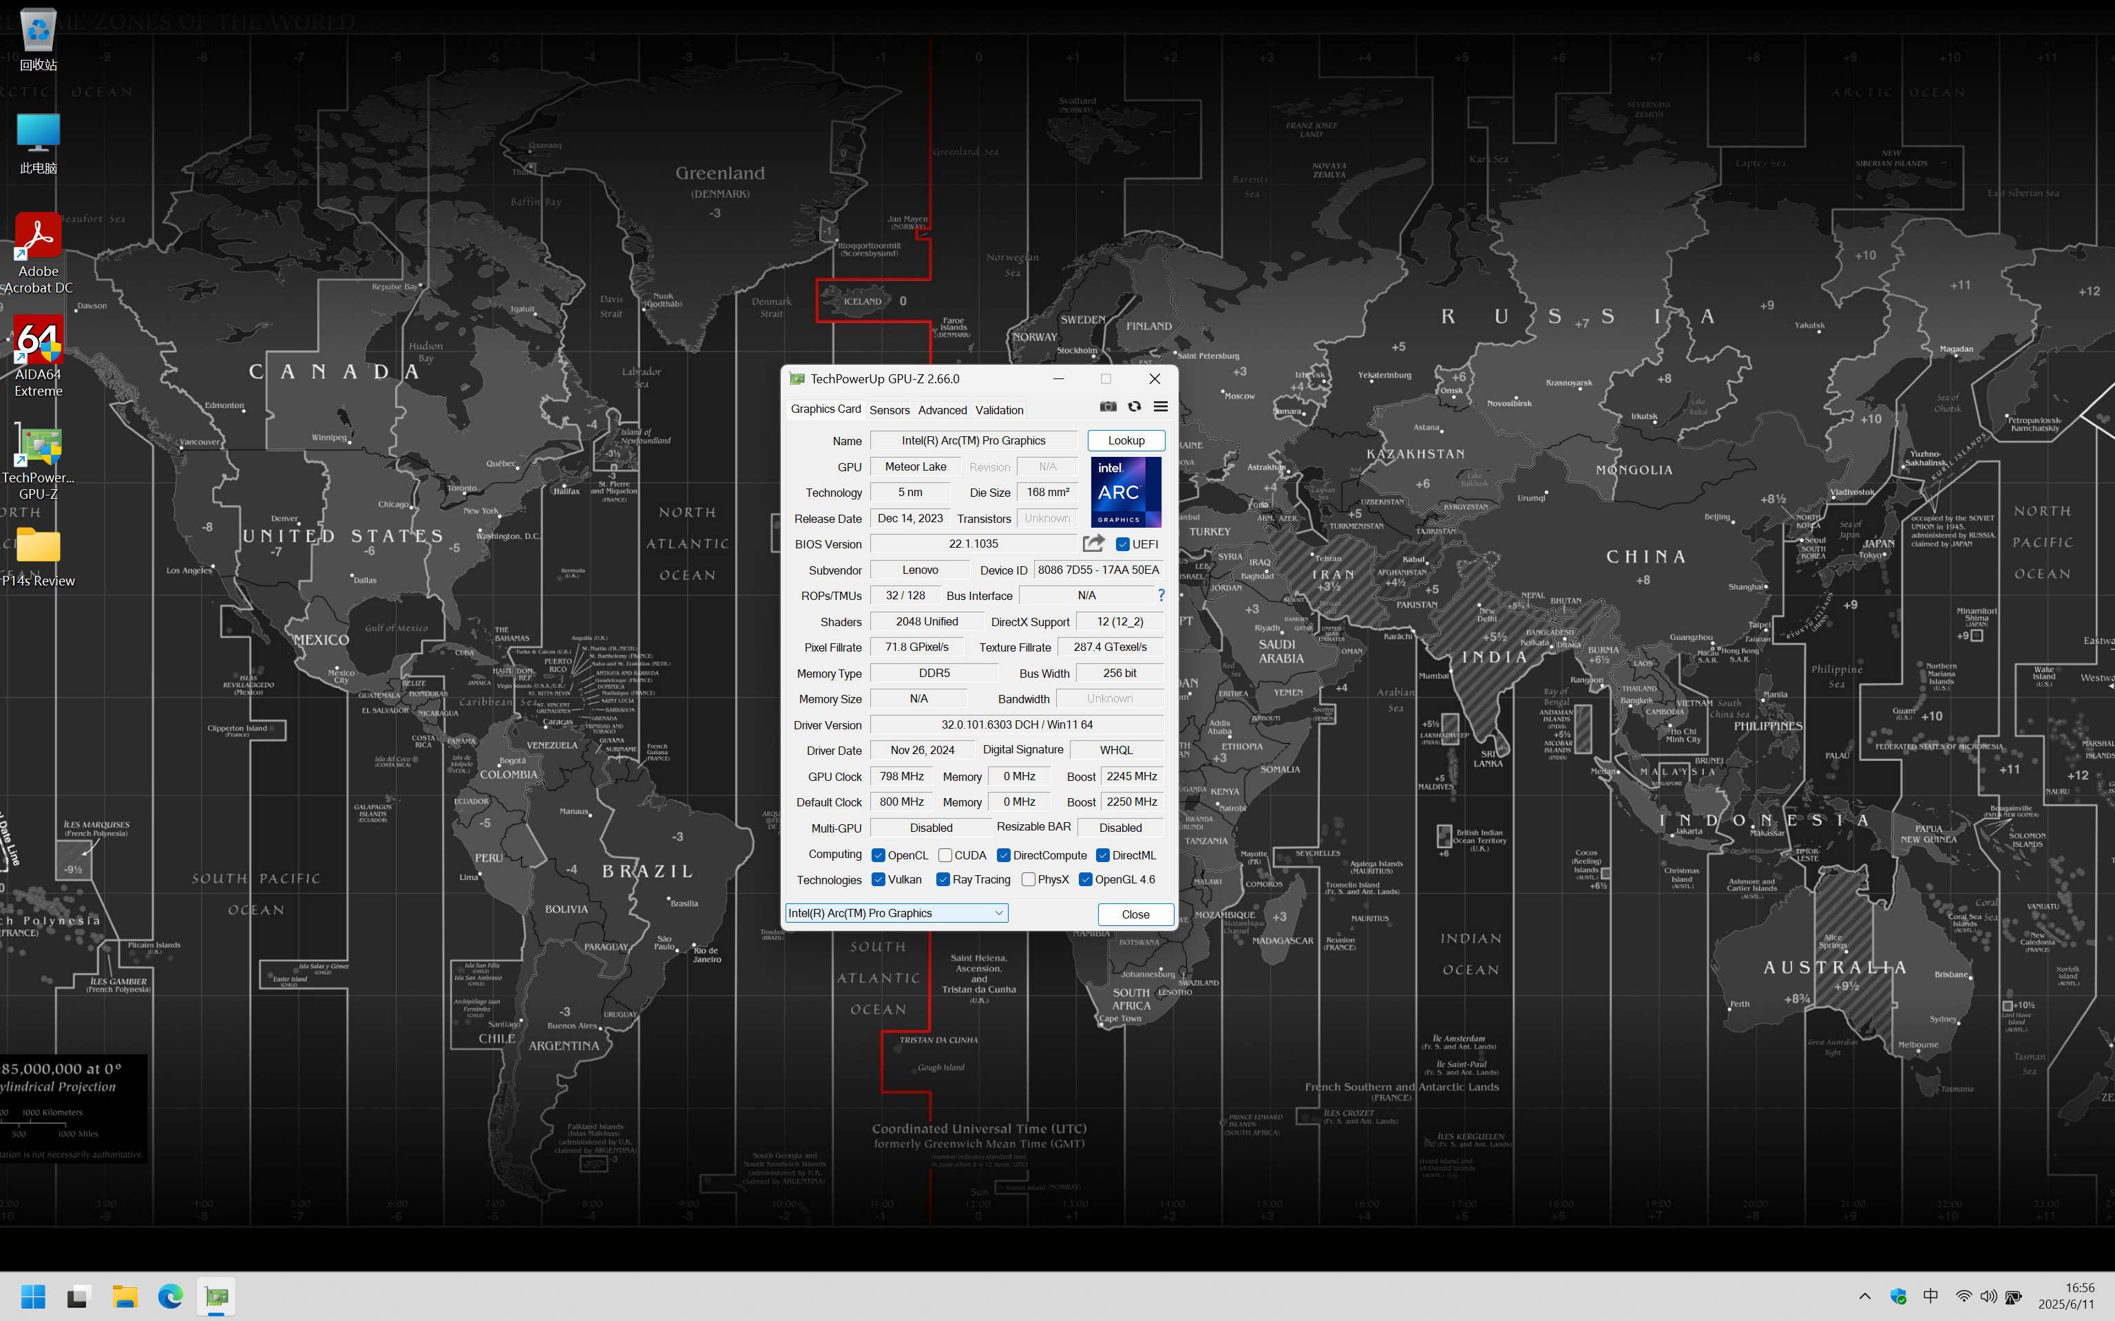Toggle the OpenGL 4.6 checkbox

click(1086, 880)
